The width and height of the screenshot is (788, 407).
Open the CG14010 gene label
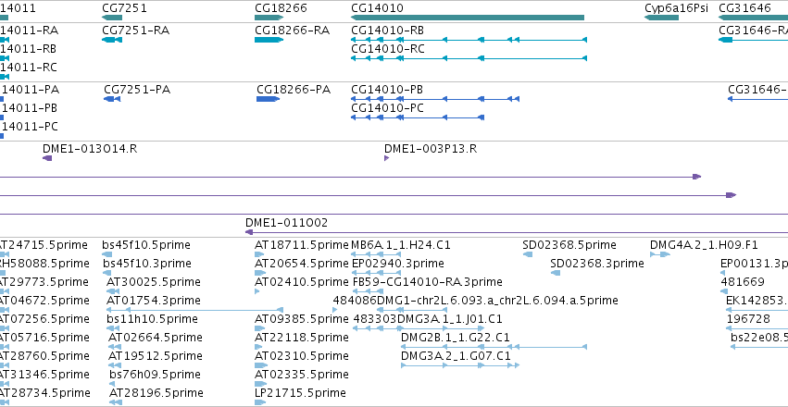(x=377, y=8)
